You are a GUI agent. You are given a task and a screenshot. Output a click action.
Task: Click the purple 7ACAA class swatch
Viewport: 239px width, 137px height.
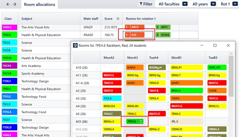pyautogui.click(x=9, y=66)
